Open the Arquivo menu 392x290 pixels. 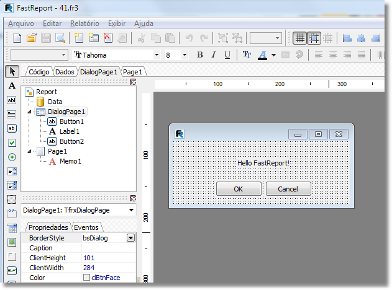[21, 24]
